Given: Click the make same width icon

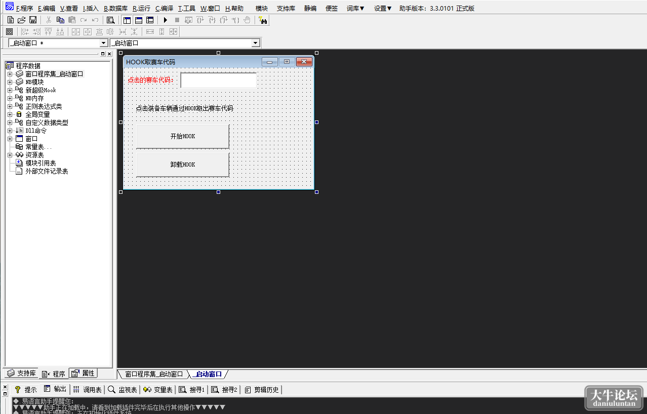Looking at the screenshot, I should click(150, 32).
